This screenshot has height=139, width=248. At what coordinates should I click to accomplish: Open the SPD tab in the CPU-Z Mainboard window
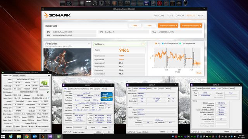(155, 88)
